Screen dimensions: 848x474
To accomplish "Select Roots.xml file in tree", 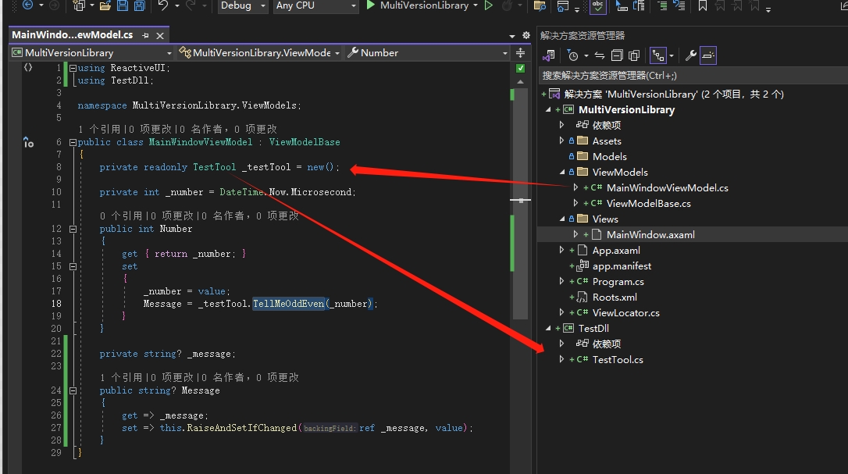I will pyautogui.click(x=615, y=297).
